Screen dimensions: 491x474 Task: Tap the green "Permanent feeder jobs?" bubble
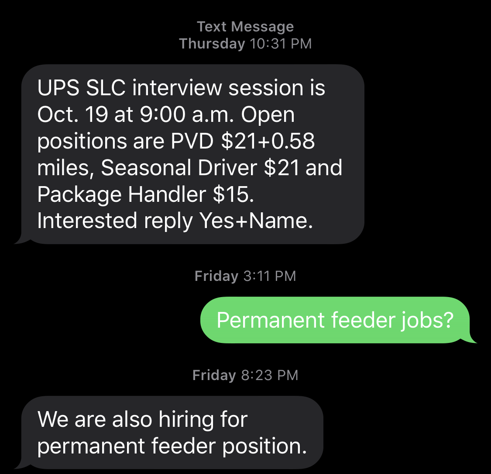click(335, 320)
